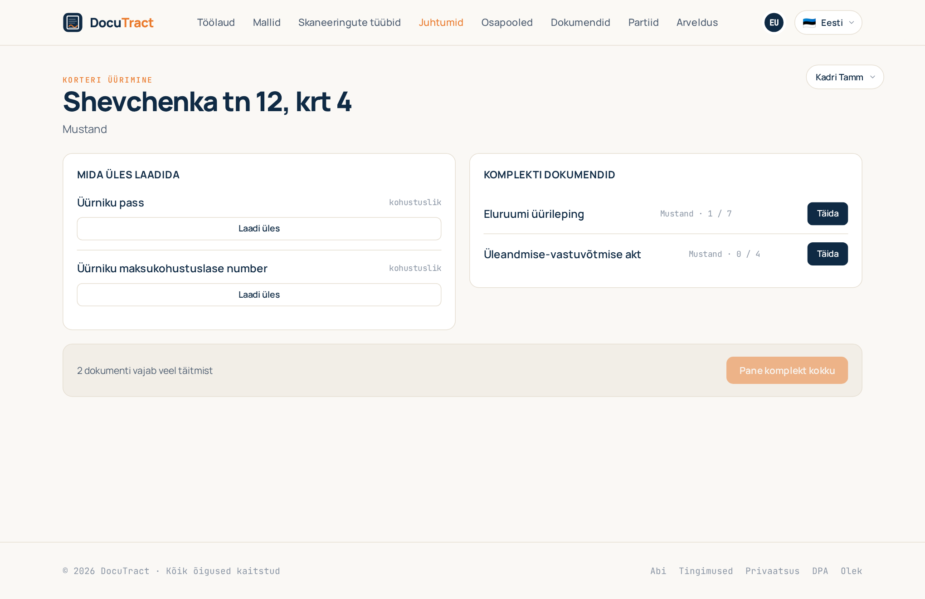925x599 pixels.
Task: Open Skaneeringute tüübid page
Action: (349, 22)
